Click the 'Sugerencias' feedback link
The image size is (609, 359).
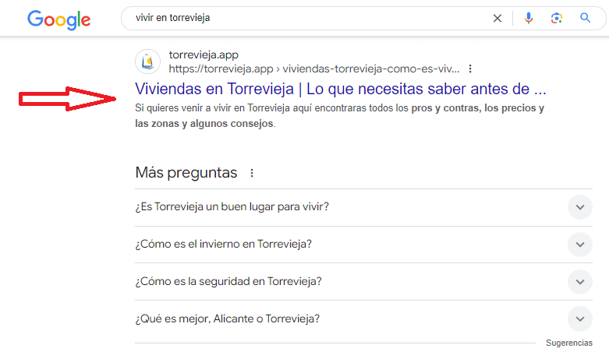point(569,343)
